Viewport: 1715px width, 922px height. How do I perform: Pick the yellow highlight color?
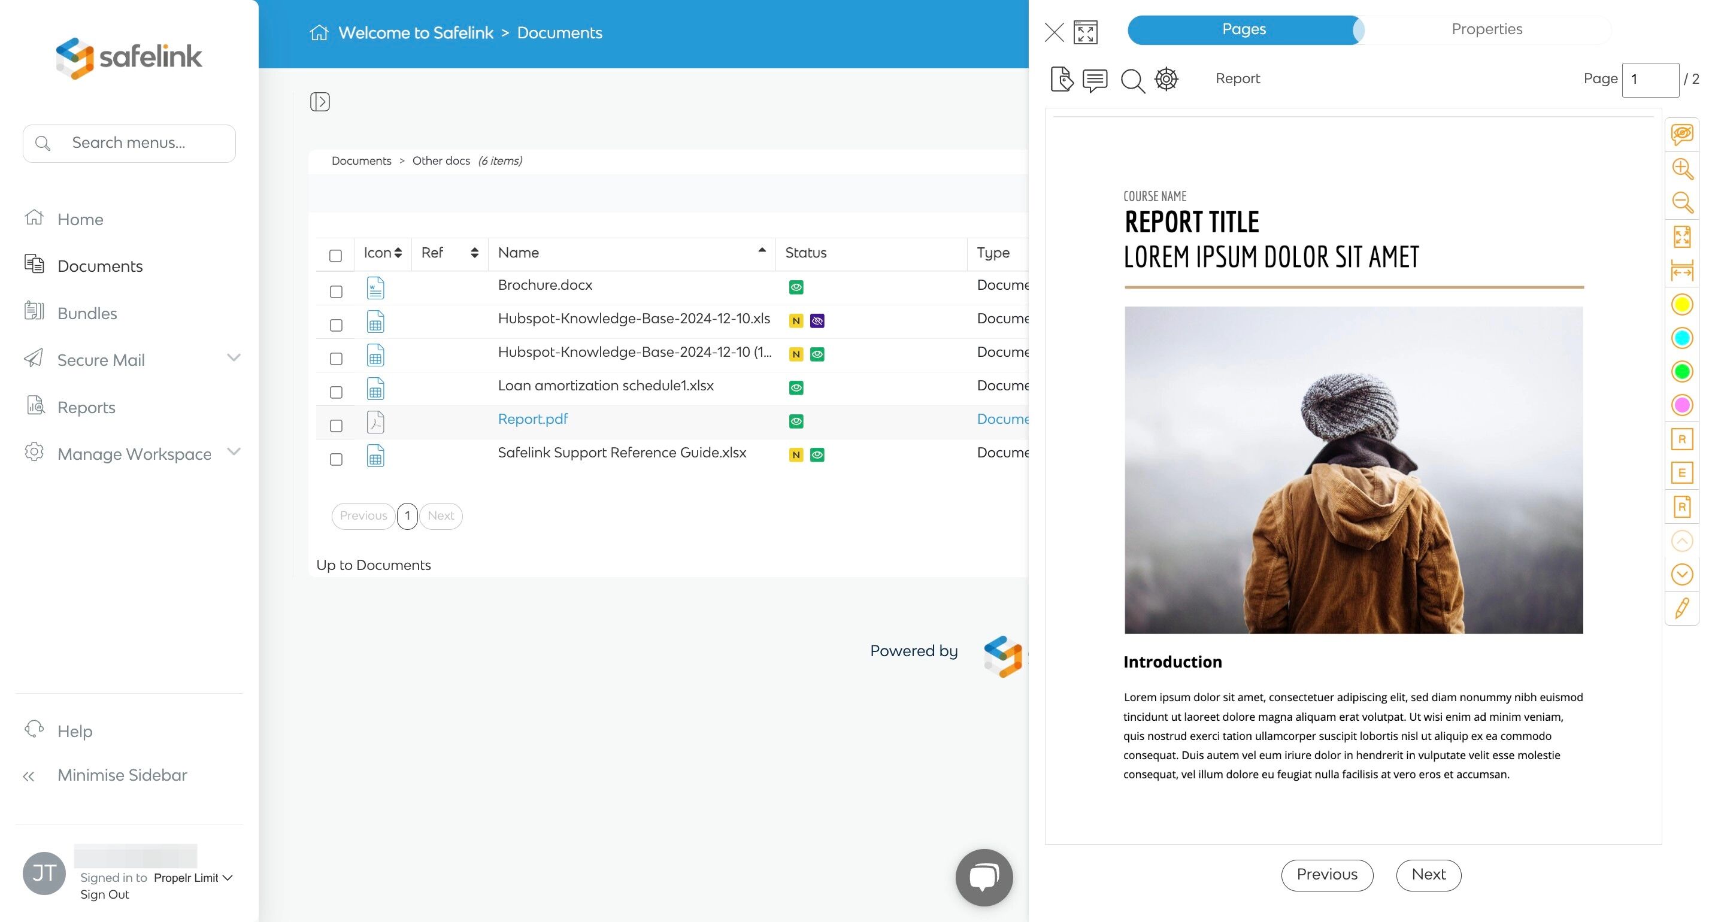(x=1681, y=304)
